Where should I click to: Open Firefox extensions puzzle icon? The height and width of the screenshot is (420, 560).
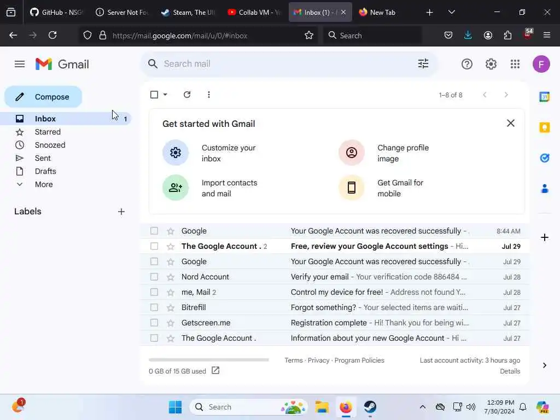[x=507, y=35]
